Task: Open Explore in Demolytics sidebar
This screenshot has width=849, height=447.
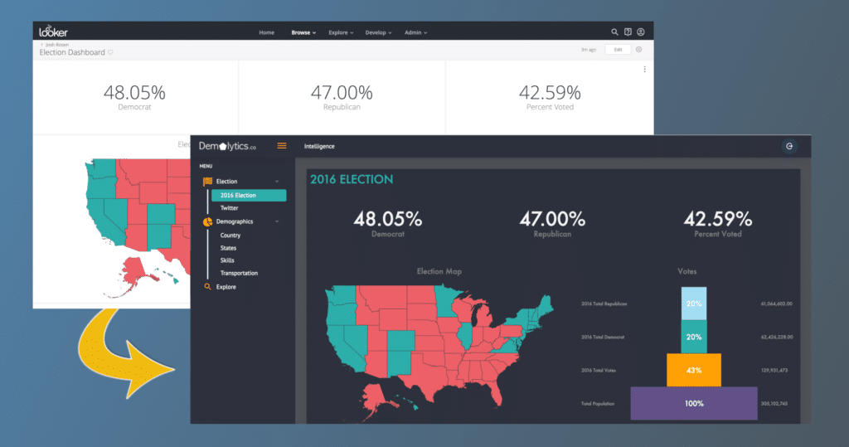Action: (x=226, y=287)
